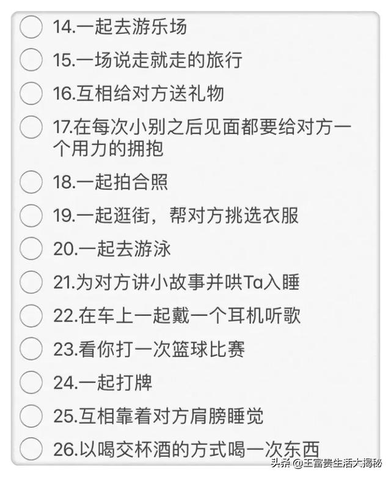Mark 22.在车上一起戴一个耳机听歌 complete
The height and width of the screenshot is (477, 391).
(31, 315)
